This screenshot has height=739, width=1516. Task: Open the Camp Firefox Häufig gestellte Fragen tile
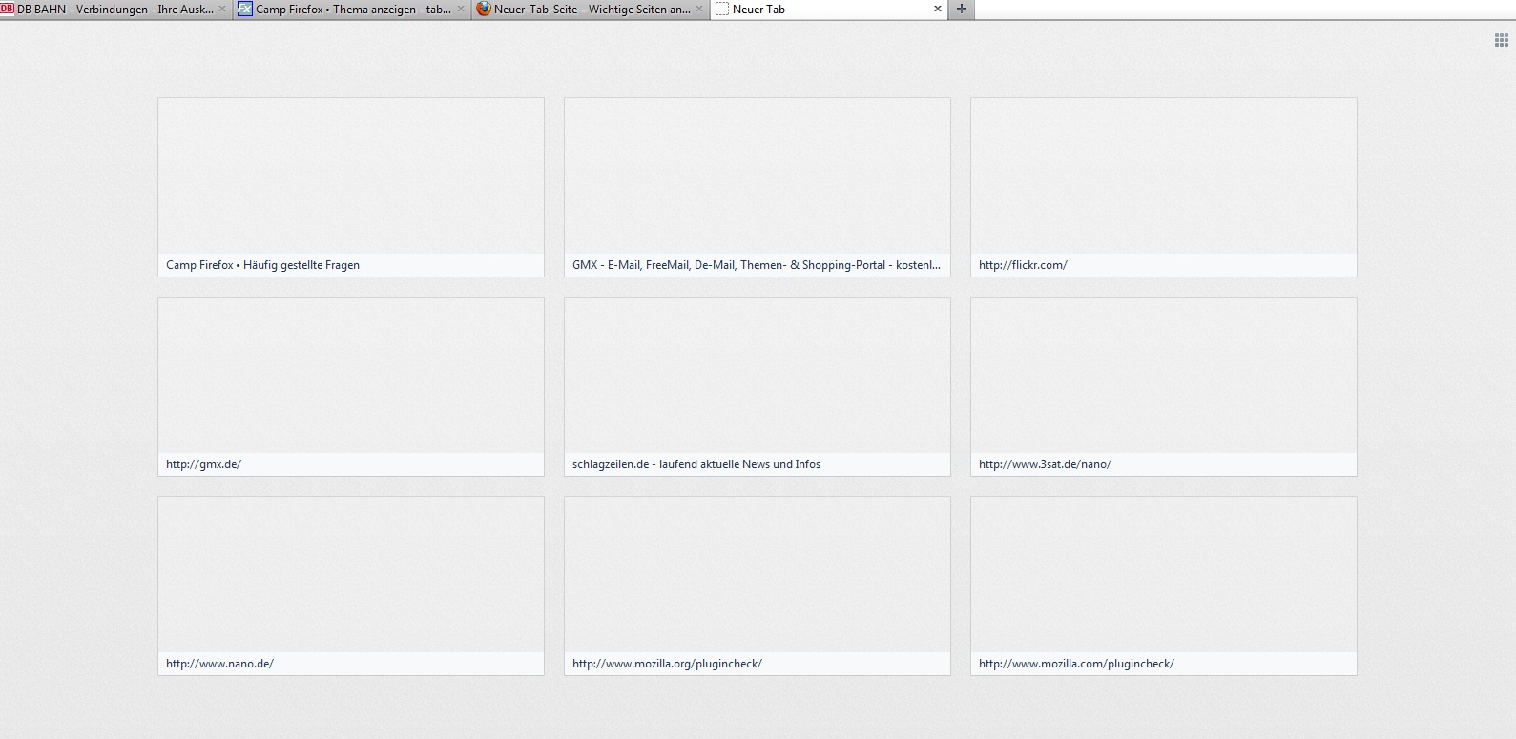351,187
